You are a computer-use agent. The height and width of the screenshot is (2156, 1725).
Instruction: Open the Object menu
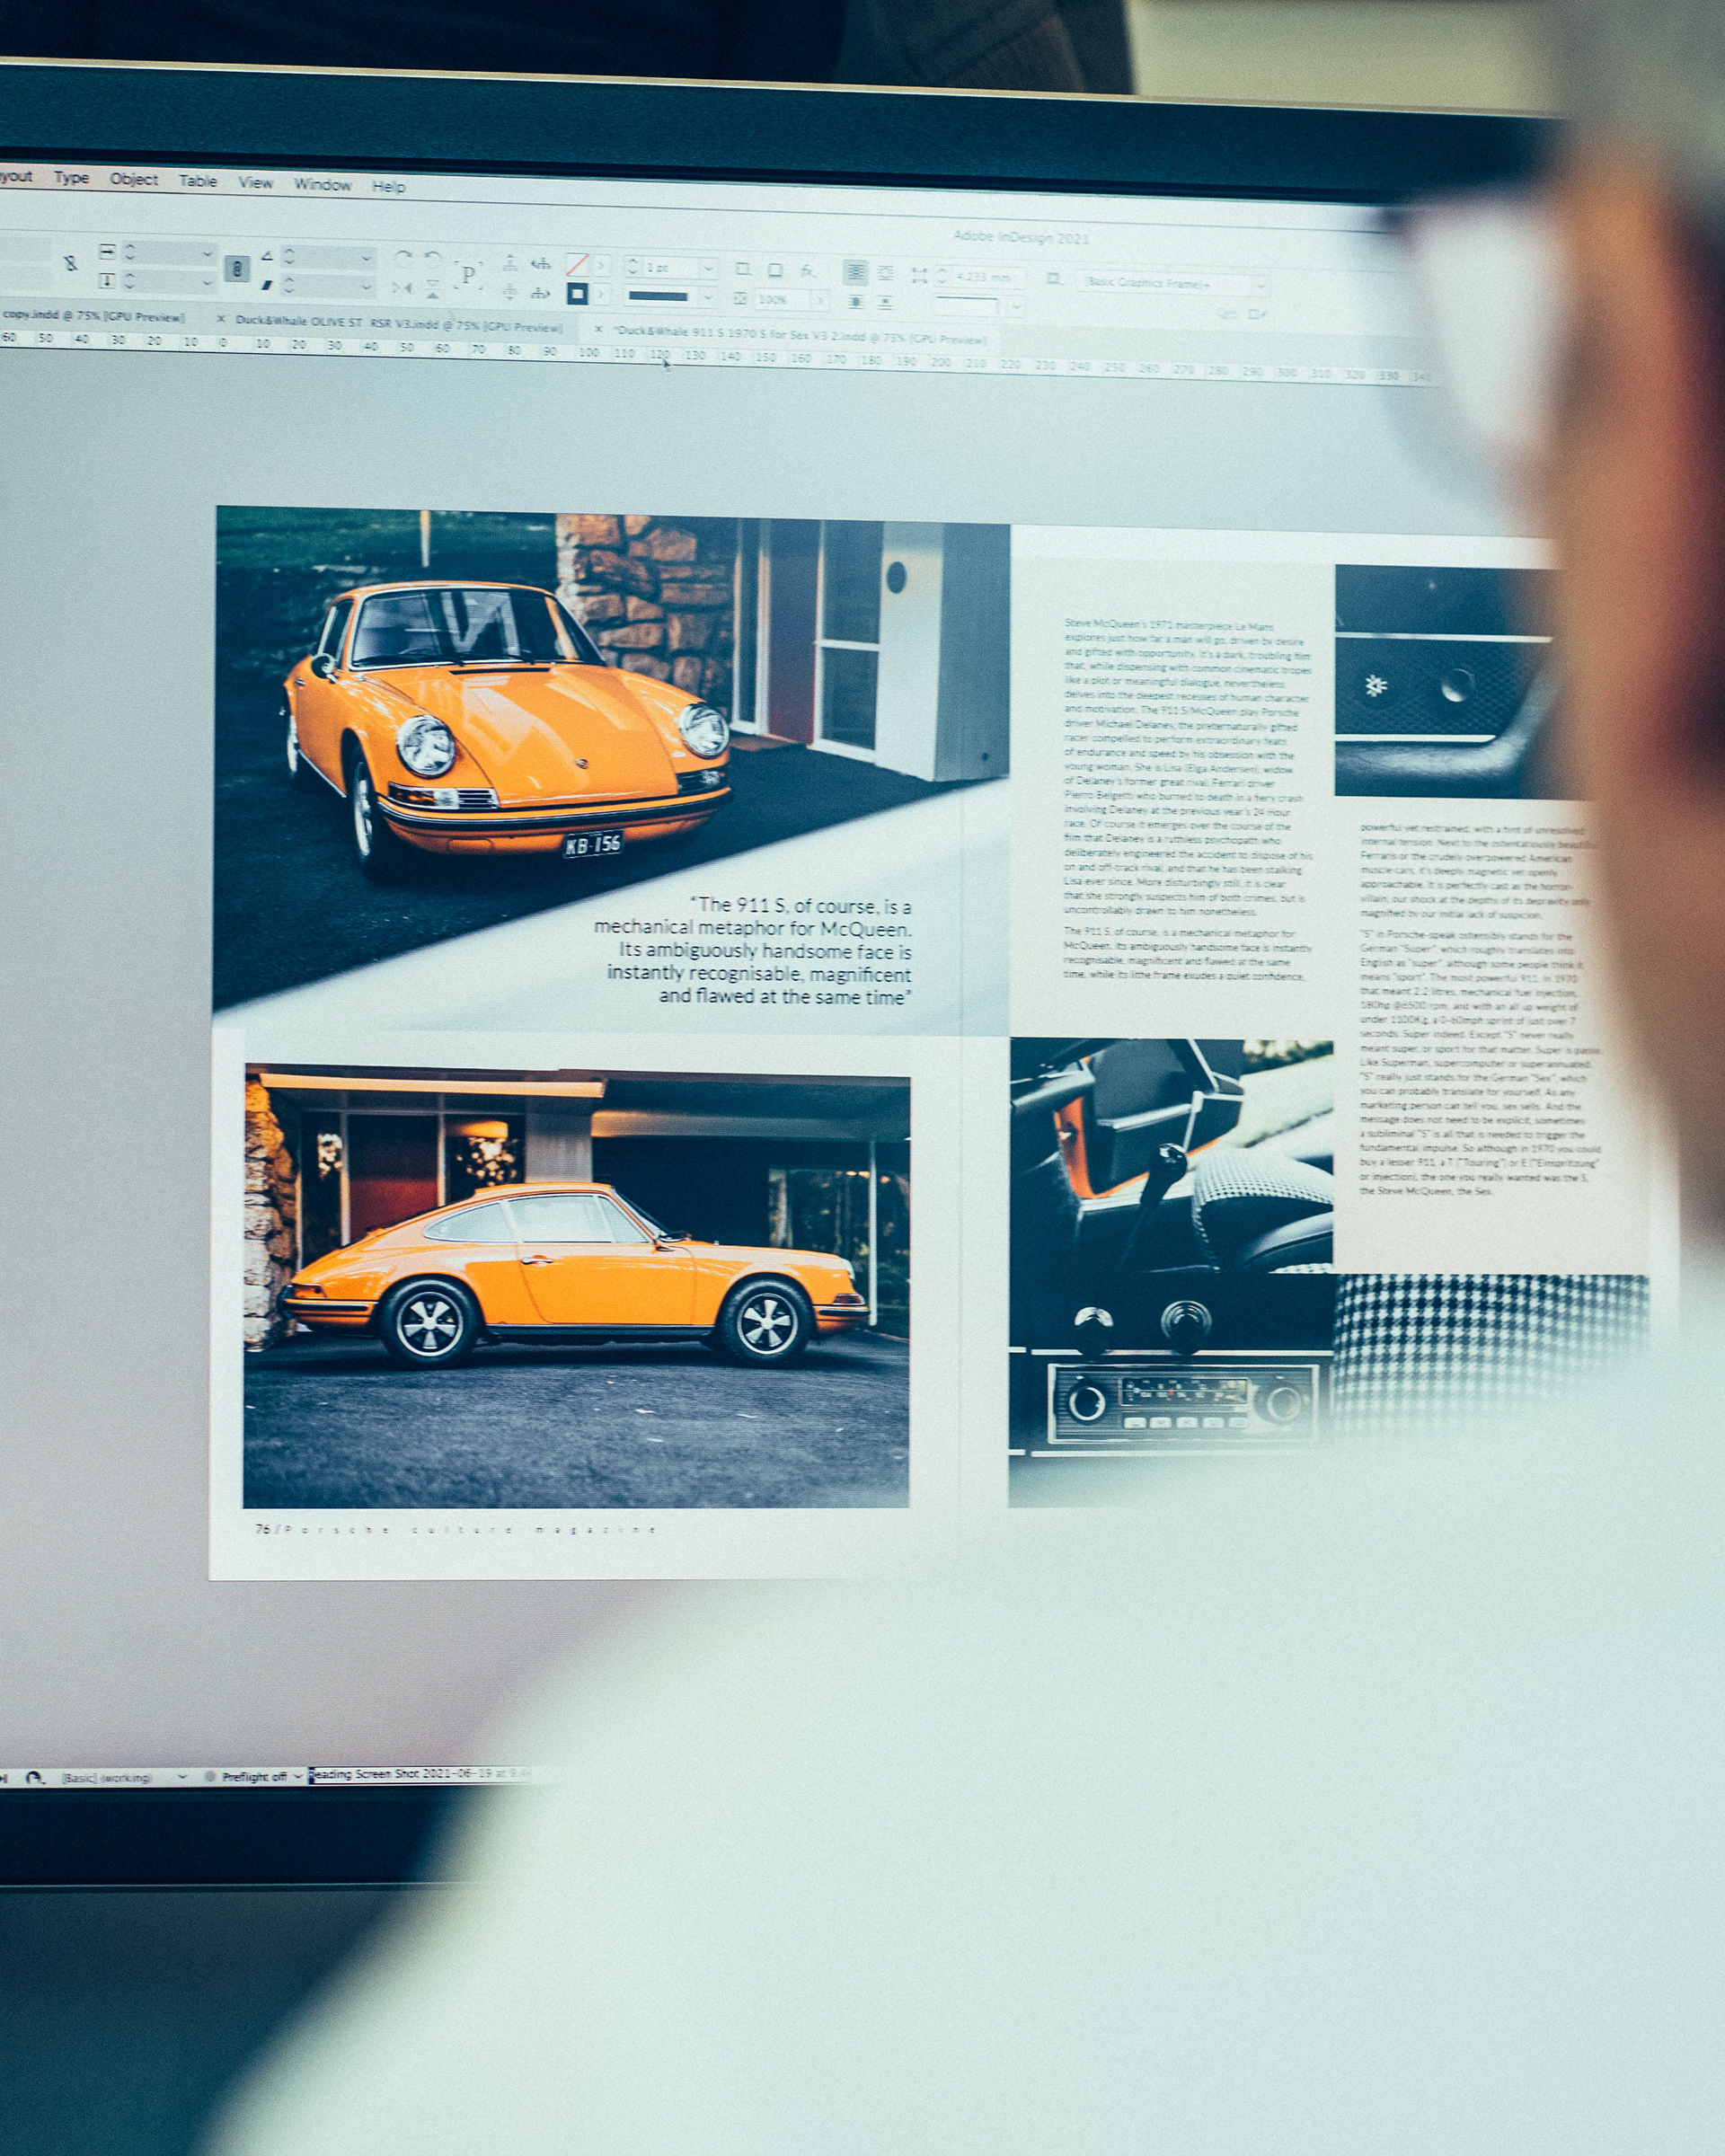point(134,179)
